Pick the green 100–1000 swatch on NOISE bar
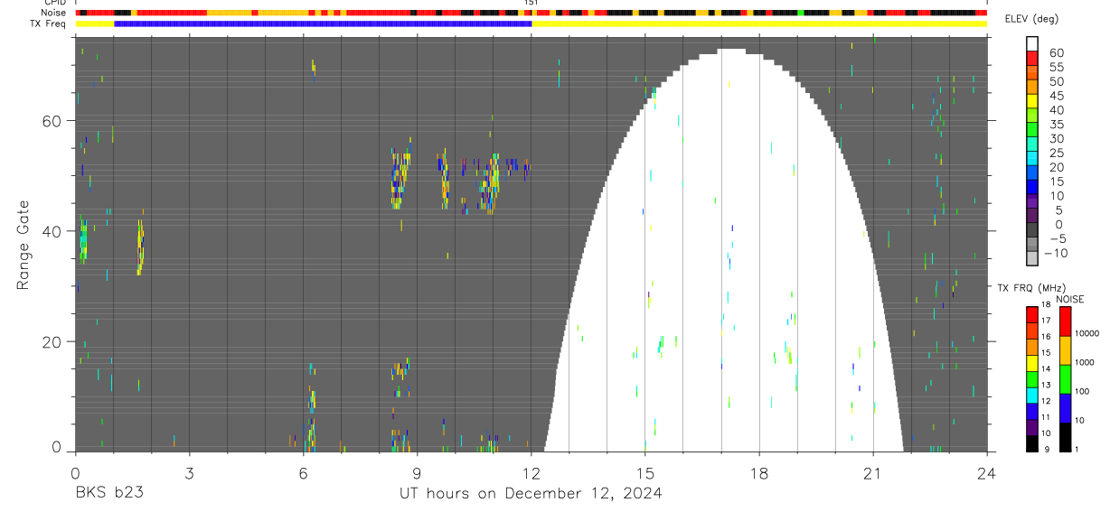 click(x=1066, y=378)
